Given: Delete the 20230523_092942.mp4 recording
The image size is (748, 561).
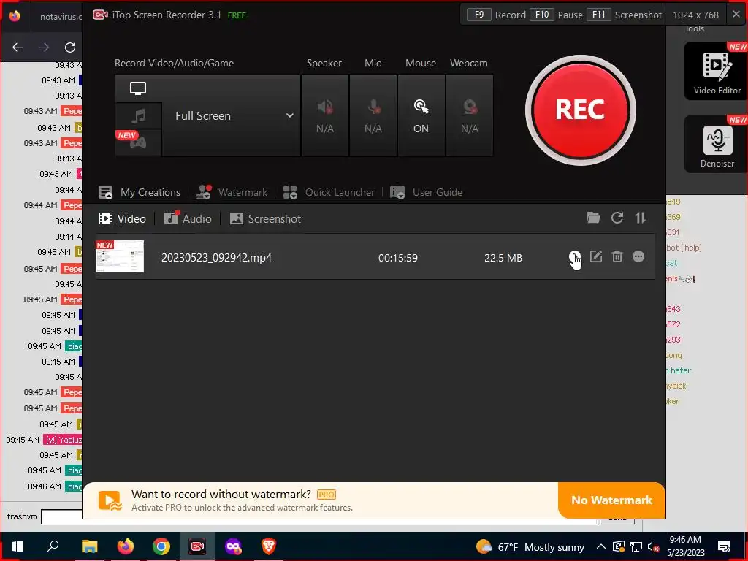Looking at the screenshot, I should (617, 256).
